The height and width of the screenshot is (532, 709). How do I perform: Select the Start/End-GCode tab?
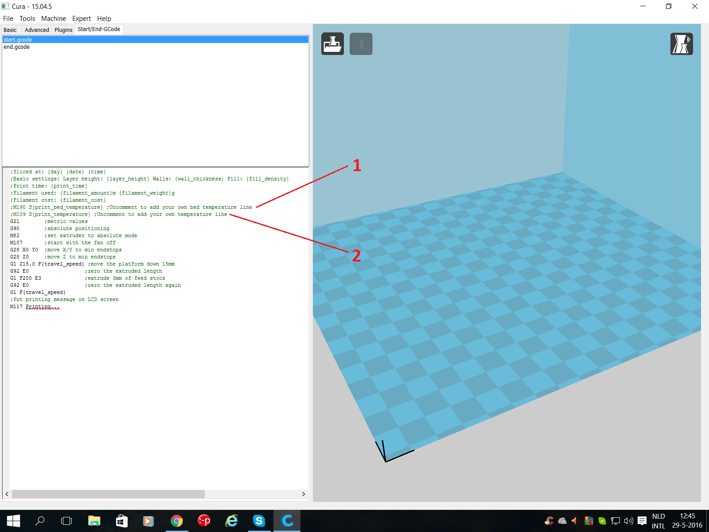point(99,29)
